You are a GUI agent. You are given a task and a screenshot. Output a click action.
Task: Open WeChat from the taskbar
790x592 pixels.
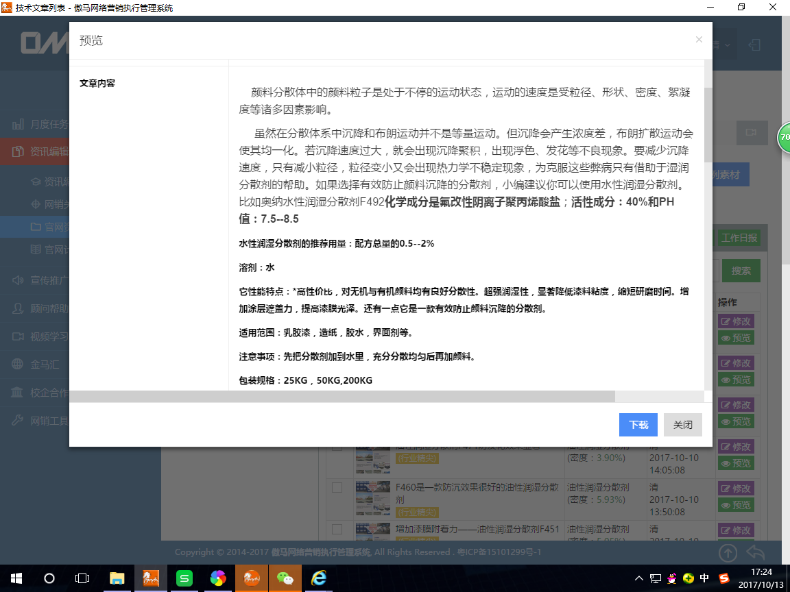(x=285, y=578)
